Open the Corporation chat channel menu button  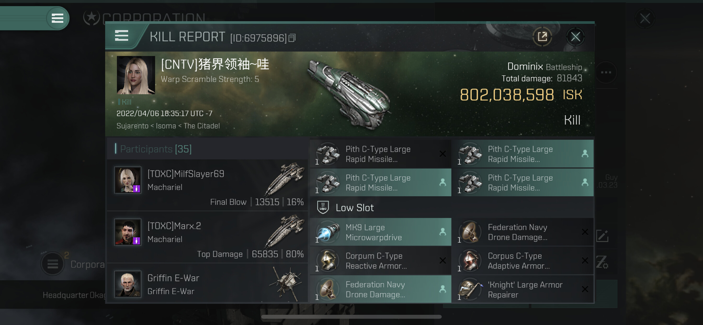(x=53, y=264)
